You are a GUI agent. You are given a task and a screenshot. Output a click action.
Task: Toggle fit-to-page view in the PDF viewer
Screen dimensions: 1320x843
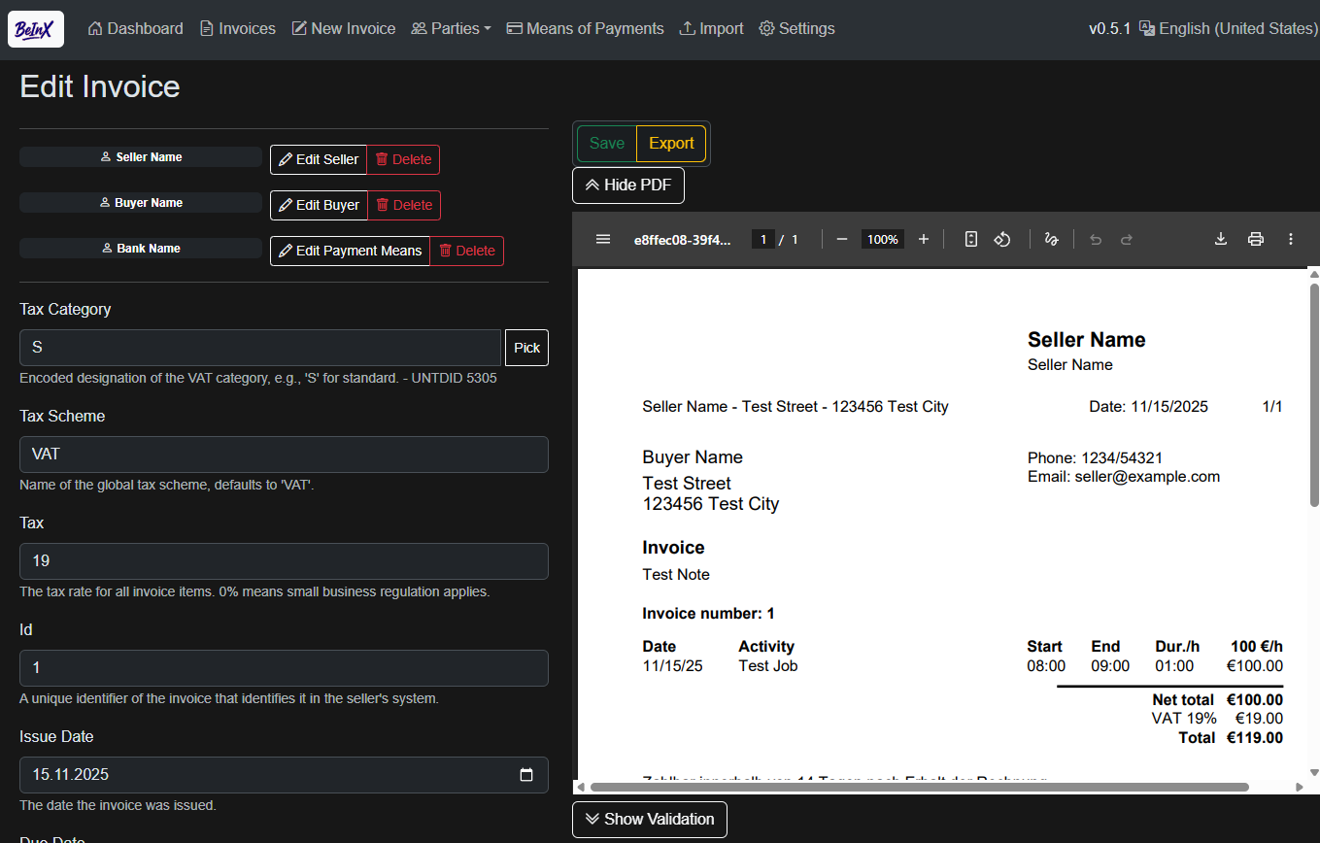tap(970, 239)
